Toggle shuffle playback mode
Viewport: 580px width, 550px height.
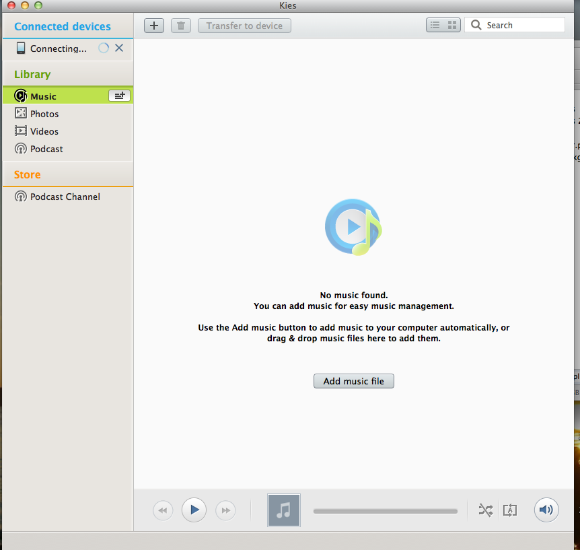[485, 510]
